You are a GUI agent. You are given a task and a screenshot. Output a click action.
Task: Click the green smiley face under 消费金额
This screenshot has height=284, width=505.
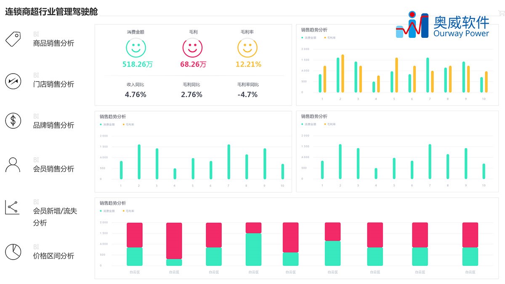tap(136, 48)
